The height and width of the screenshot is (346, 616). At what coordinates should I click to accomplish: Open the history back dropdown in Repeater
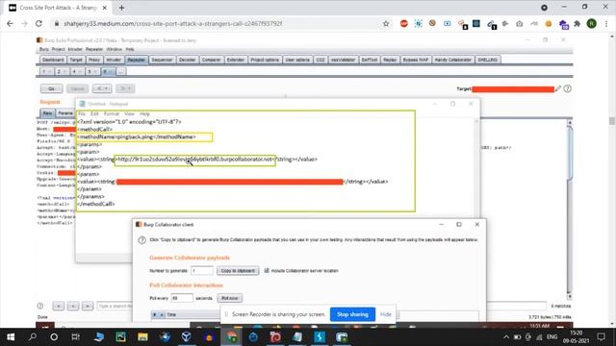pos(102,88)
